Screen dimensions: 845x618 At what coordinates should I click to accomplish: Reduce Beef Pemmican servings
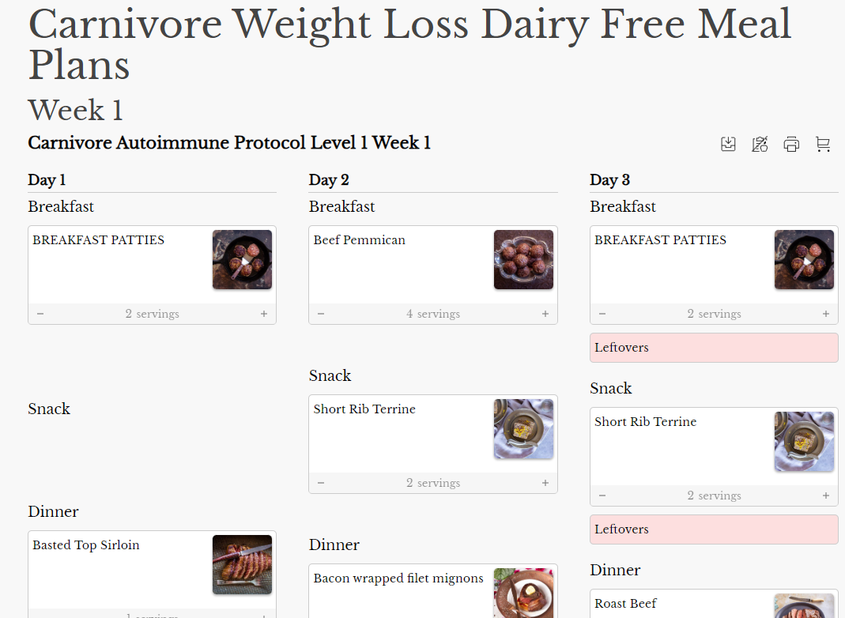[321, 314]
